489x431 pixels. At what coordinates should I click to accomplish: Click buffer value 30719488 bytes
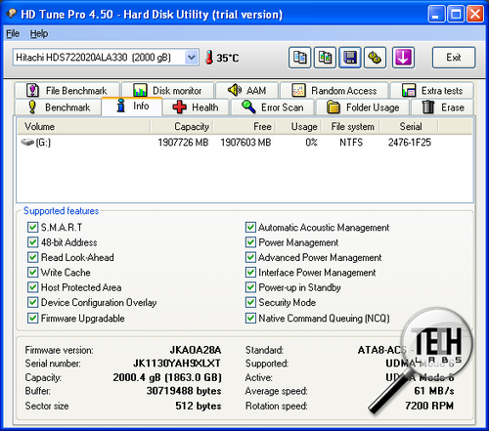pyautogui.click(x=184, y=391)
